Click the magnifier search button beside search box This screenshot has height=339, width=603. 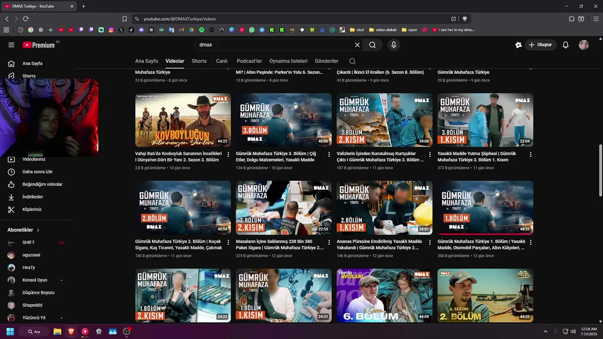click(x=373, y=45)
